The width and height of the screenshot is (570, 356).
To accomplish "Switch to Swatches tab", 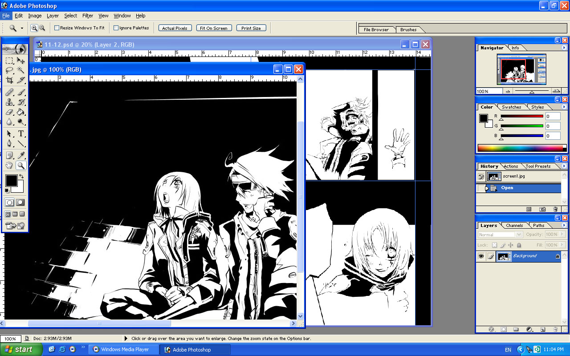I will (x=511, y=107).
